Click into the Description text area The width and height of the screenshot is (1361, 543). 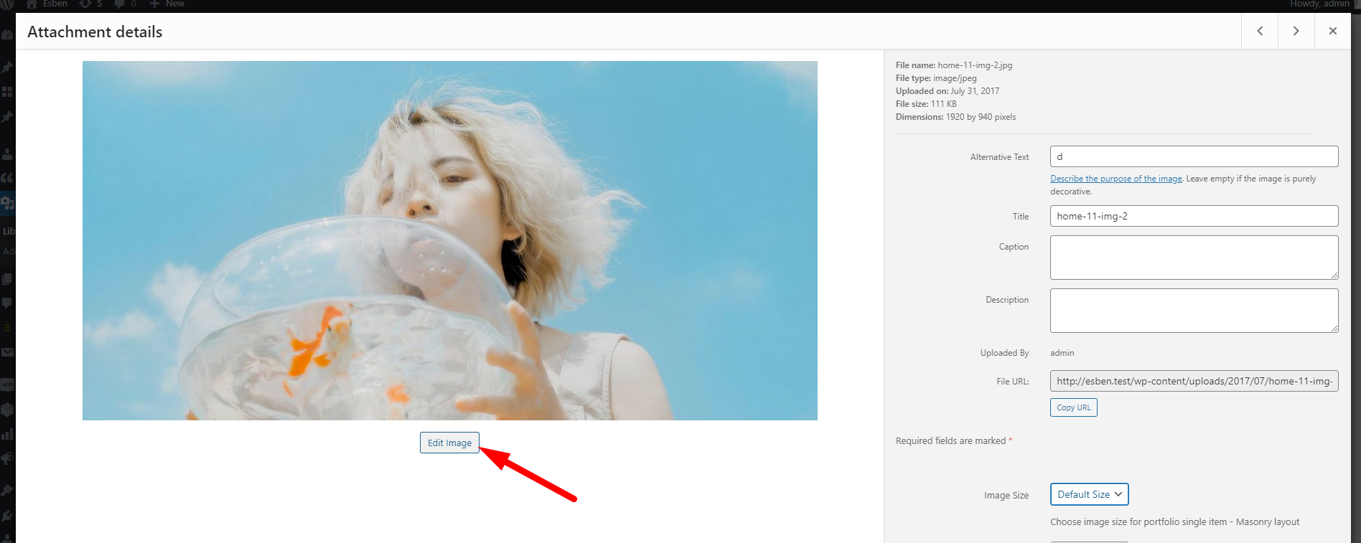1194,311
